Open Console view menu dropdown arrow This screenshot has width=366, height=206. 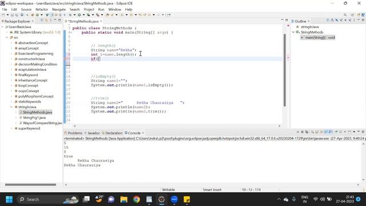354,132
